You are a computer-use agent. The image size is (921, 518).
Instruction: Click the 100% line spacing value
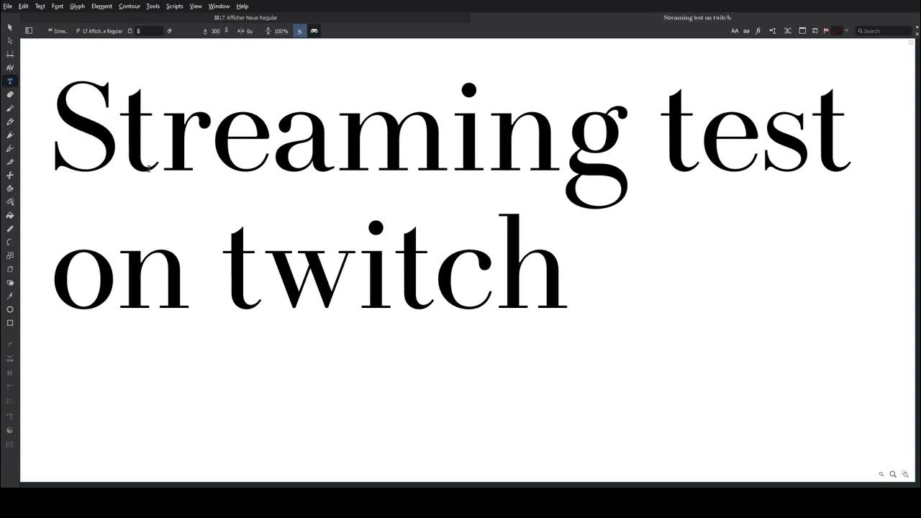click(x=281, y=31)
